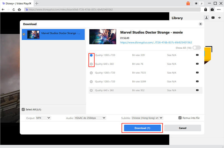Select the Disney+ Video Player browser tab

[x=16, y=3]
